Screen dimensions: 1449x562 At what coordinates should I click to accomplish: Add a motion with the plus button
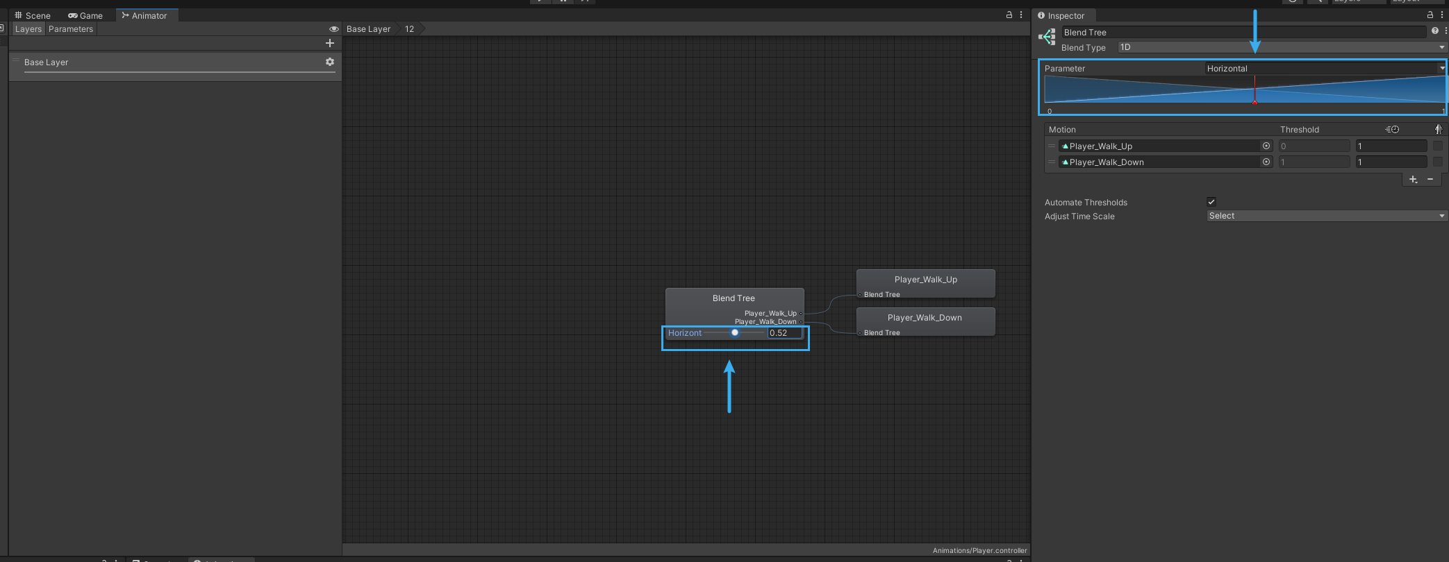point(1413,179)
